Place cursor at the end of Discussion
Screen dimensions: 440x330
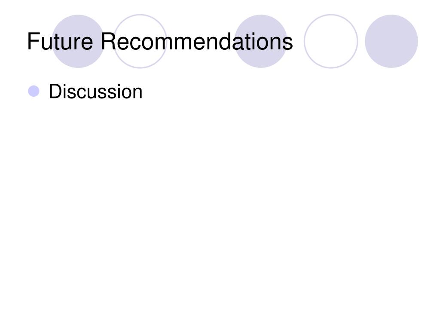(143, 92)
